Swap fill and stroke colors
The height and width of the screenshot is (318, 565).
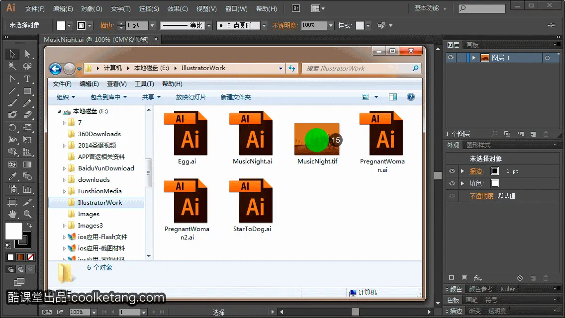(29, 225)
